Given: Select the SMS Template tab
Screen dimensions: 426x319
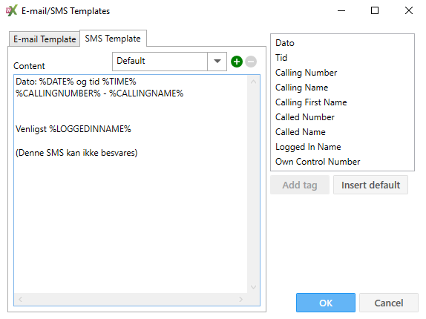Looking at the screenshot, I should point(113,39).
